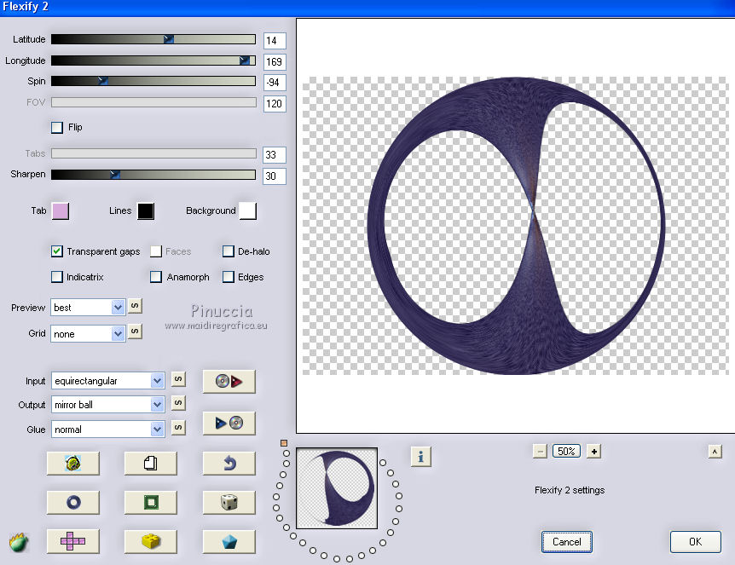This screenshot has width=735, height=565.
Task: Toggle the Faces checkbox
Action: (x=156, y=251)
